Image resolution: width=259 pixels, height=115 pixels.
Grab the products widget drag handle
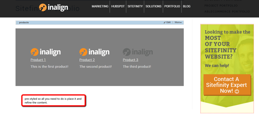17,23
